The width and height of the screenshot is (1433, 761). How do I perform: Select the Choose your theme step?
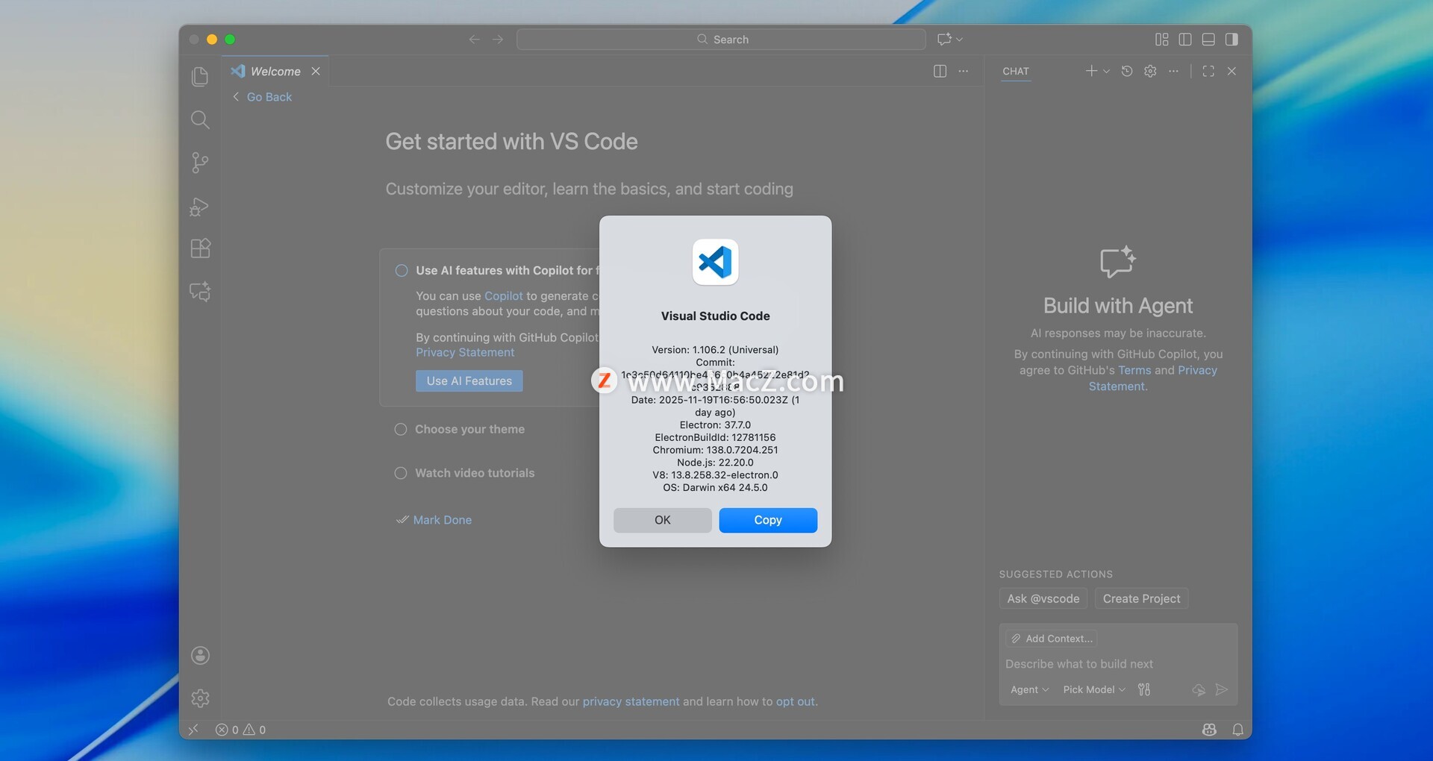point(469,429)
